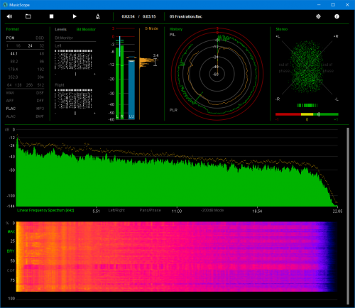Click the History panel label
The height and width of the screenshot is (308, 355).
coord(176,29)
